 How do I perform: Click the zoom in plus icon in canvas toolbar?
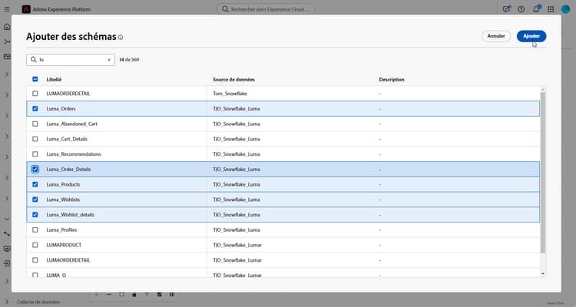(x=97, y=295)
